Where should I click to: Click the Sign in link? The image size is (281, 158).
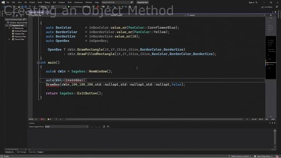click(x=252, y=2)
